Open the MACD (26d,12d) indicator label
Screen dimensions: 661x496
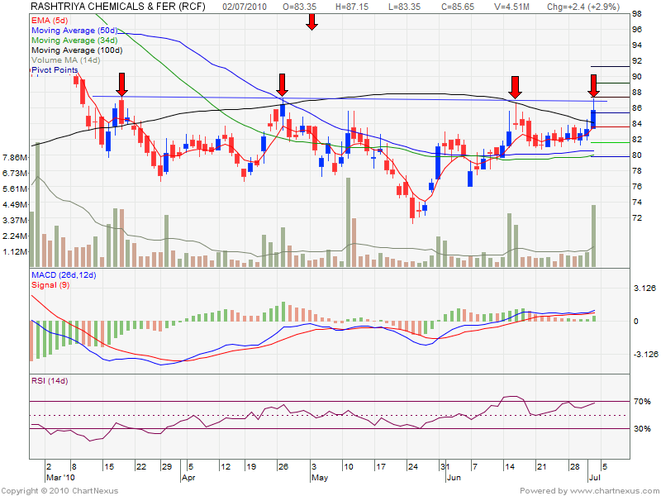66,274
